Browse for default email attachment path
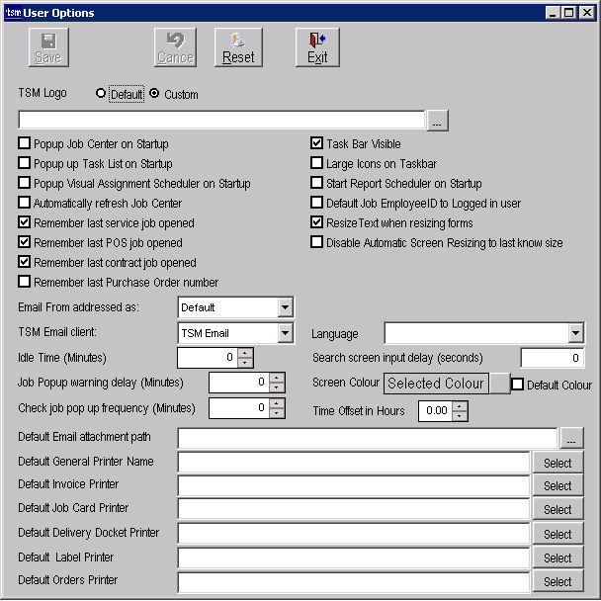Image resolution: width=601 pixels, height=601 pixels. tap(571, 438)
